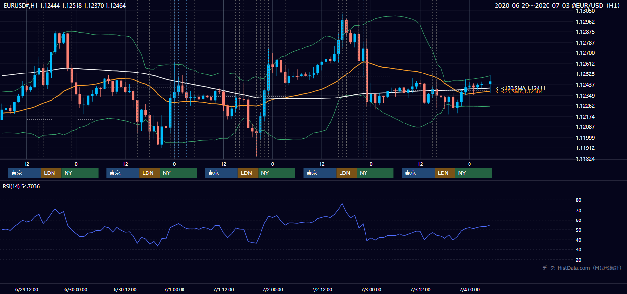The width and height of the screenshot is (627, 294).
Task: Click price axis label 1.12437
Action: 585,85
